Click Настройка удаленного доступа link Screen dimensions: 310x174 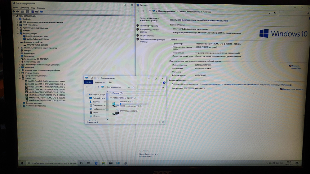click(x=149, y=31)
